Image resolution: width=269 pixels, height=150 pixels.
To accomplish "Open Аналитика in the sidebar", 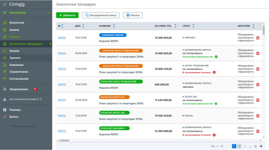I will (17, 23).
